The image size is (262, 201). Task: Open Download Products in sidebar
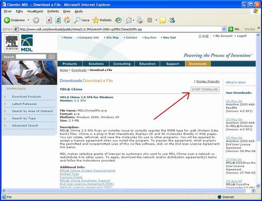[x=26, y=97]
